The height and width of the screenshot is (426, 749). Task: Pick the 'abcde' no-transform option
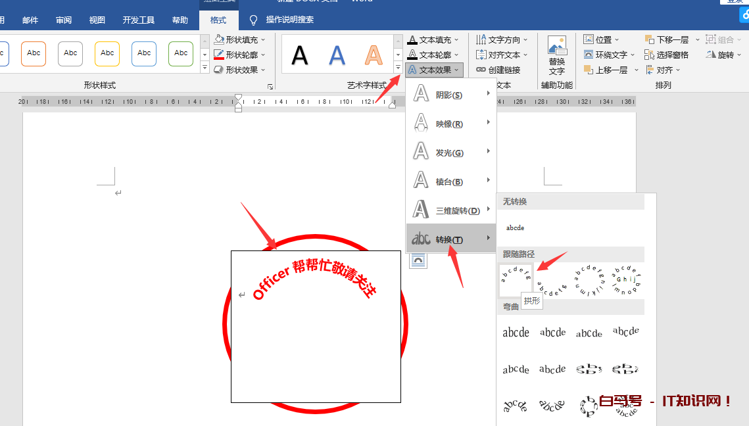[515, 227]
